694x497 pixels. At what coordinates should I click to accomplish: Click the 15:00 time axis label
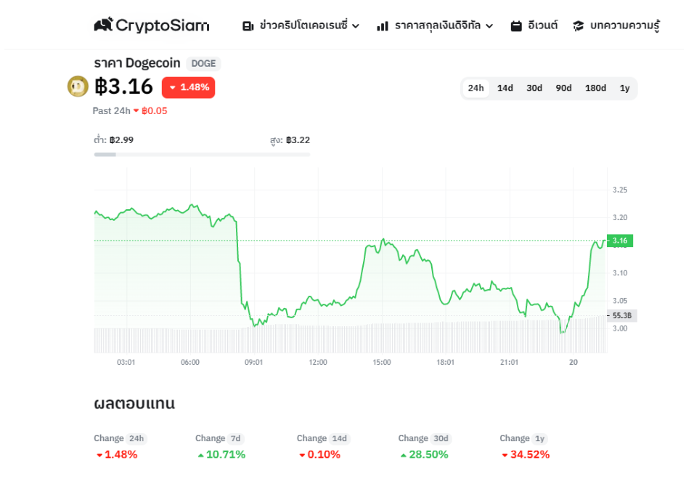[x=382, y=363]
